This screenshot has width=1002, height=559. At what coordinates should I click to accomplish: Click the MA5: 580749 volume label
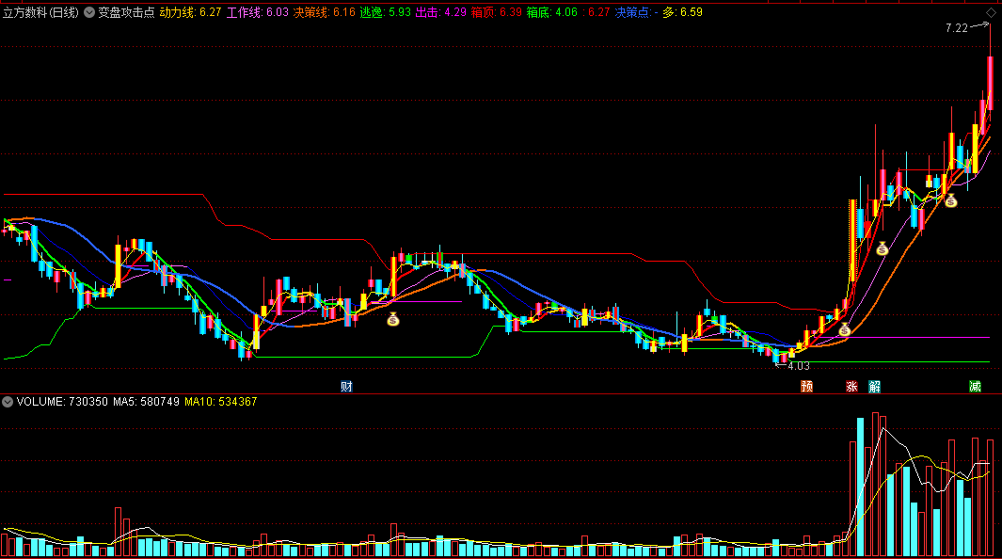pyautogui.click(x=147, y=402)
